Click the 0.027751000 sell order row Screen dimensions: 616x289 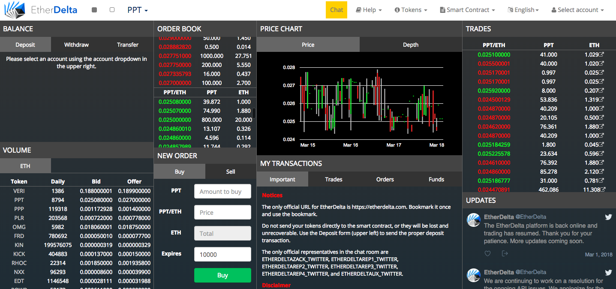click(205, 56)
